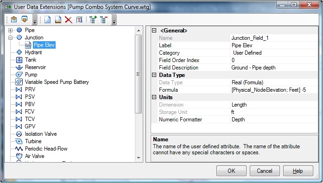Image resolution: width=323 pixels, height=183 pixels.
Task: Select Reservoir tree label
Action: pos(35,67)
